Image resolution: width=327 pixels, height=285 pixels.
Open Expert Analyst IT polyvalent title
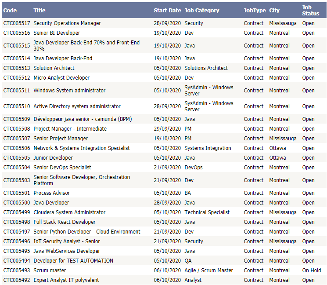[x=66, y=280]
